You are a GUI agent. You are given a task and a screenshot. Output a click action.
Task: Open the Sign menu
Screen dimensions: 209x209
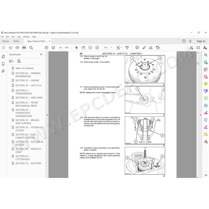pyautogui.click(x=19, y=36)
